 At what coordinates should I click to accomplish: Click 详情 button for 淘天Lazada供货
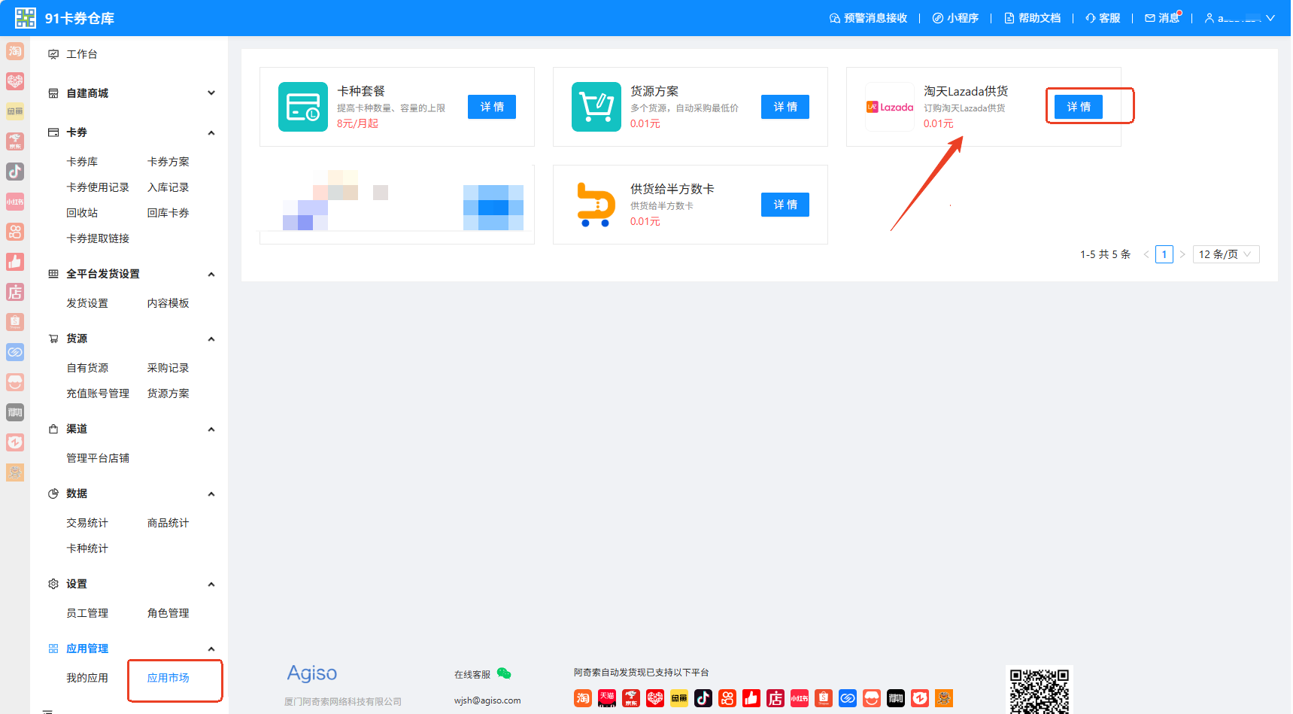pos(1079,107)
